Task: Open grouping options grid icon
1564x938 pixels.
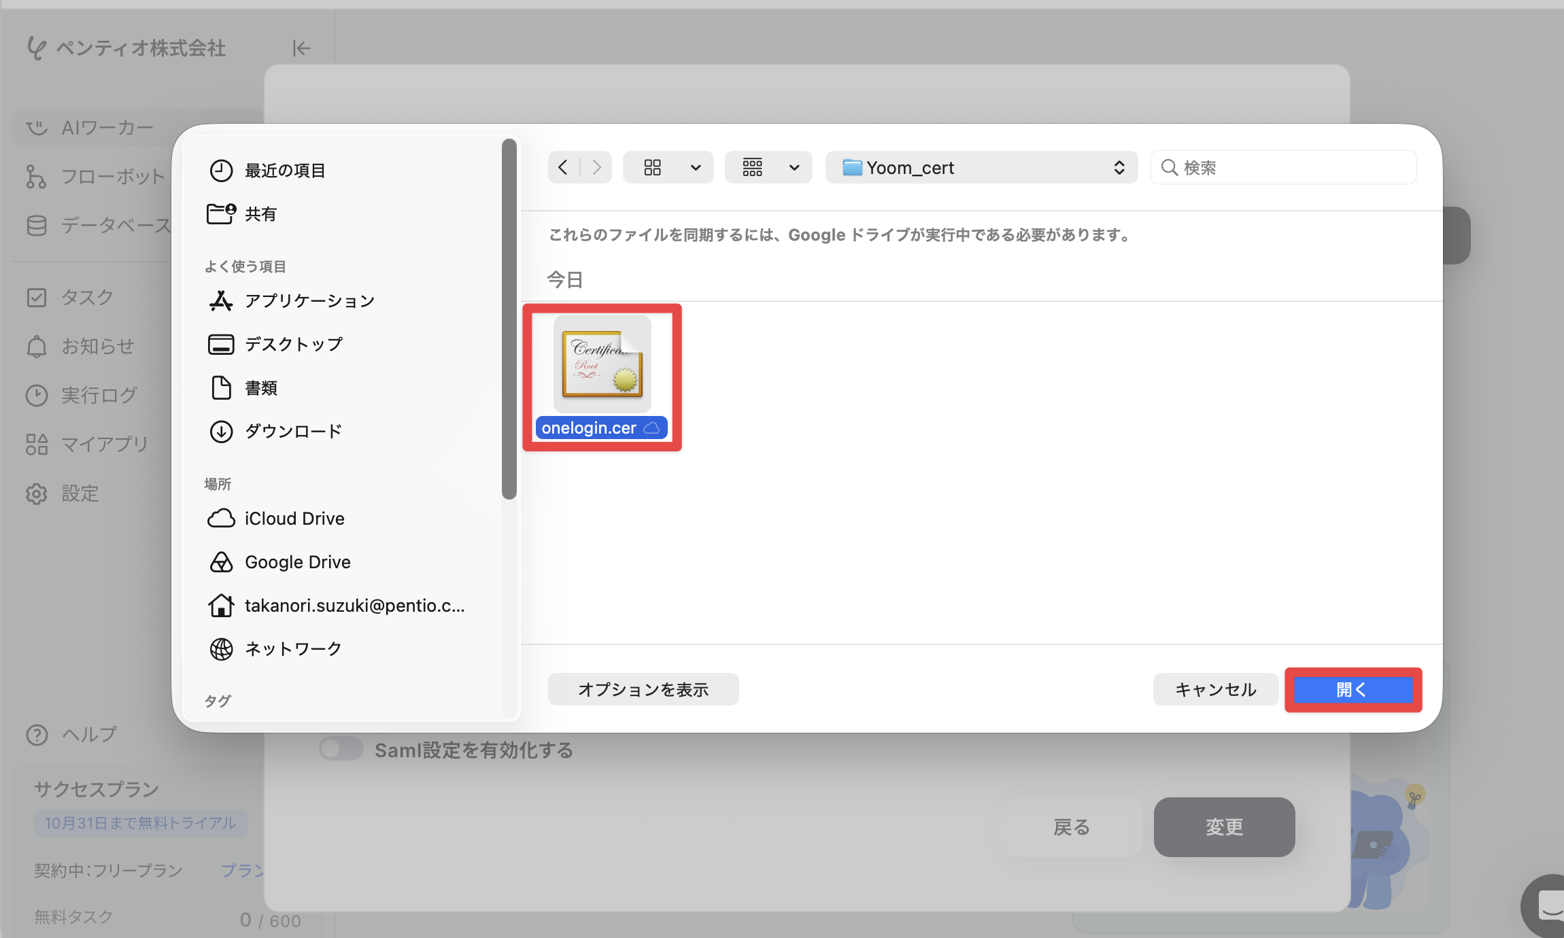Action: point(753,167)
